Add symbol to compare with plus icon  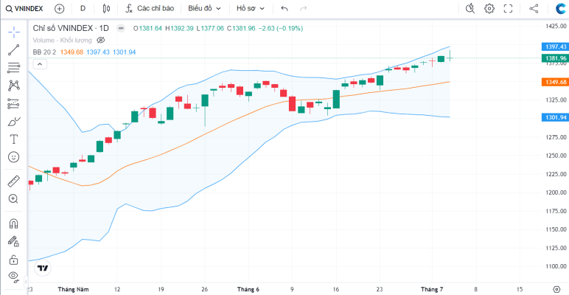[59, 9]
